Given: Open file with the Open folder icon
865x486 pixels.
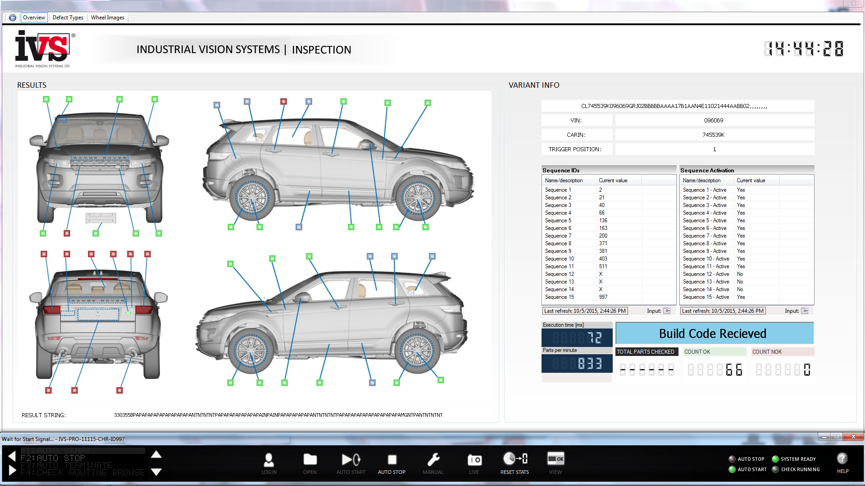Looking at the screenshot, I should [x=310, y=460].
